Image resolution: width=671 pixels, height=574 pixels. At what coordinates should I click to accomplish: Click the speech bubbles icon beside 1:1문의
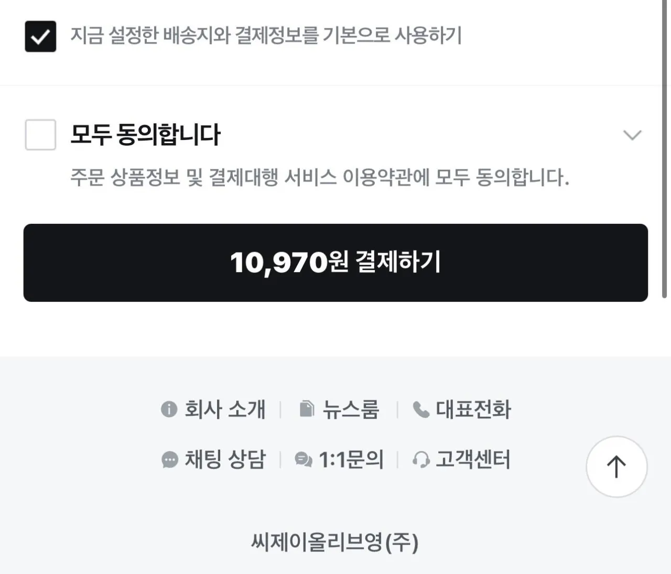(x=304, y=460)
